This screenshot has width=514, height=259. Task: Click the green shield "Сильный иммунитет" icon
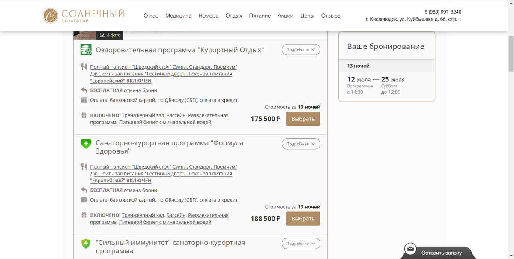click(x=86, y=244)
